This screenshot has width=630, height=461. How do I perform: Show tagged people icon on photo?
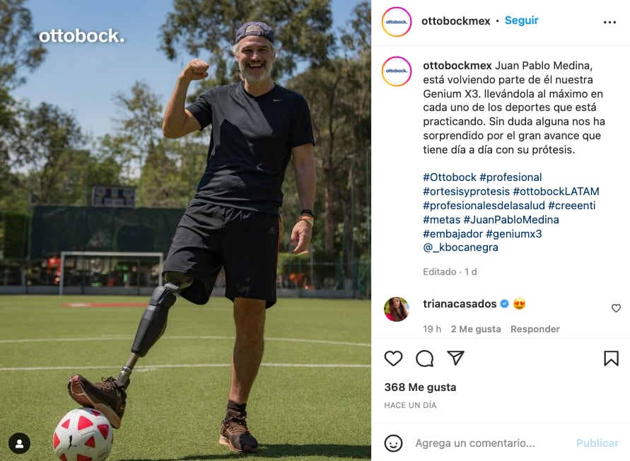[x=19, y=443]
